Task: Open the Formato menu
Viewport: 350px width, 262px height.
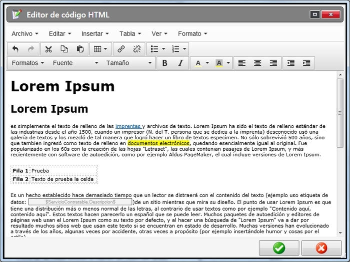Action: coord(192,33)
